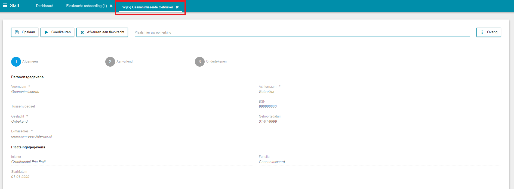Viewport: 514px width, 189px height.
Task: Click the Inlener field label
Action: point(16,157)
